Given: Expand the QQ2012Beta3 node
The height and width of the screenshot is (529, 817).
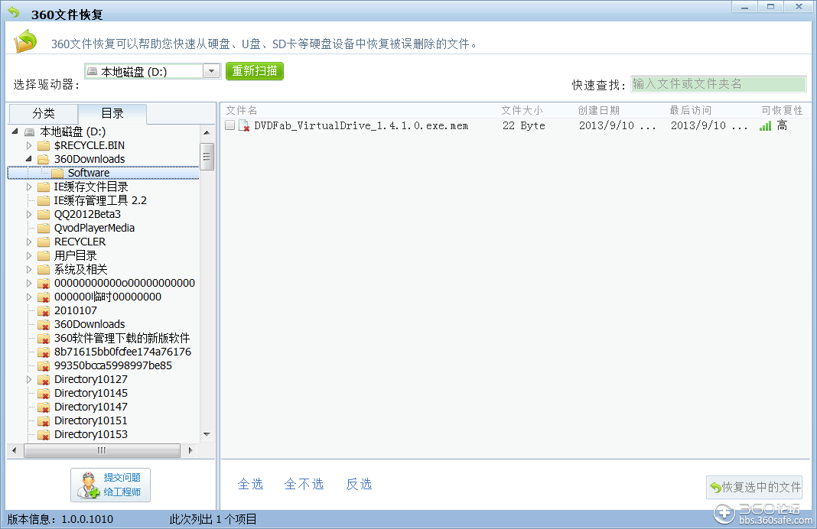Looking at the screenshot, I should click(29, 214).
